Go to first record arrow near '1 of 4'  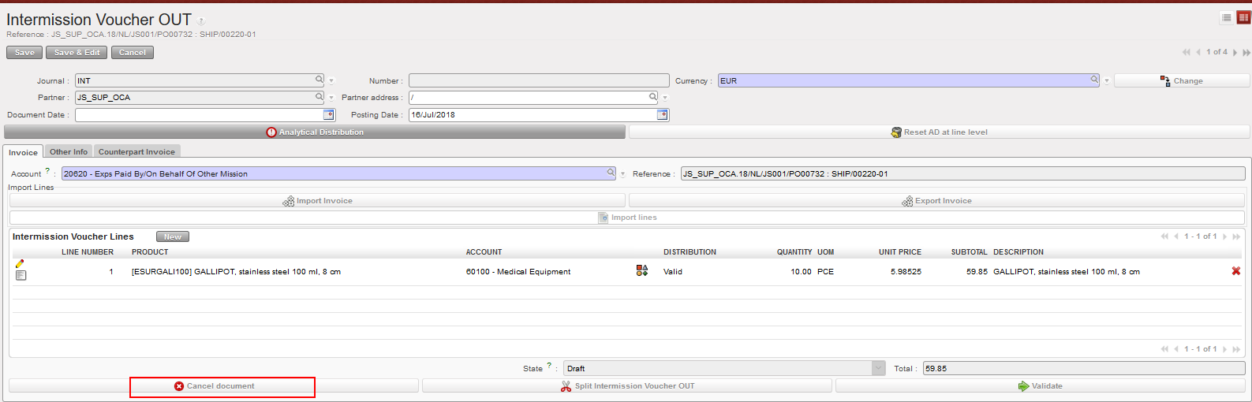(1186, 52)
